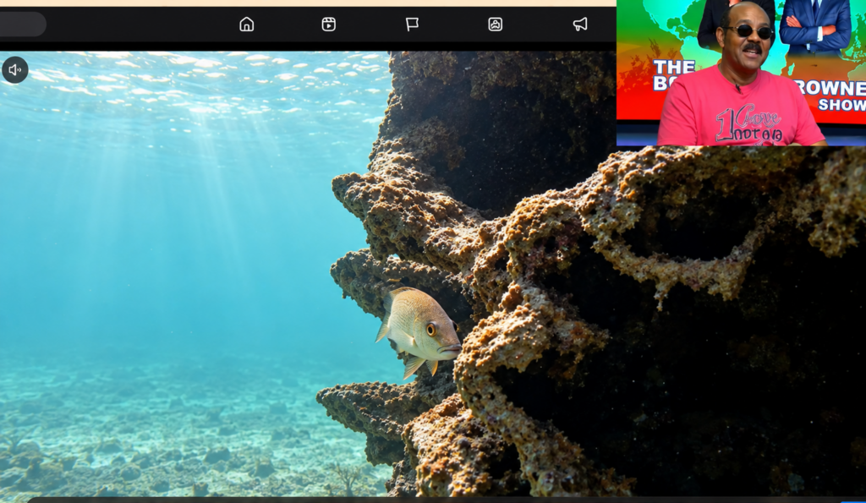
Task: Click the small blue indicator at bottom right
Action: click(854, 500)
